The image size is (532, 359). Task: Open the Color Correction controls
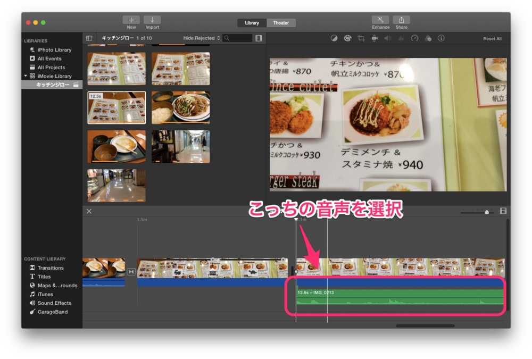click(x=347, y=38)
